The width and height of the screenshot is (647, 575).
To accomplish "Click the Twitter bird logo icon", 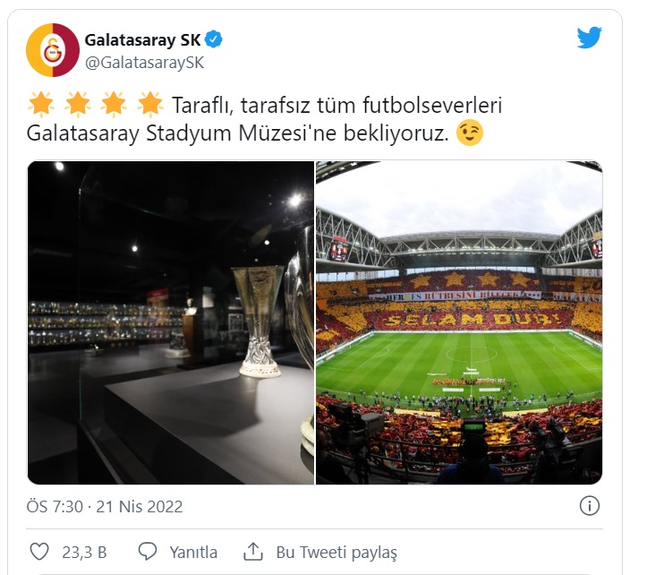I will click(x=589, y=38).
